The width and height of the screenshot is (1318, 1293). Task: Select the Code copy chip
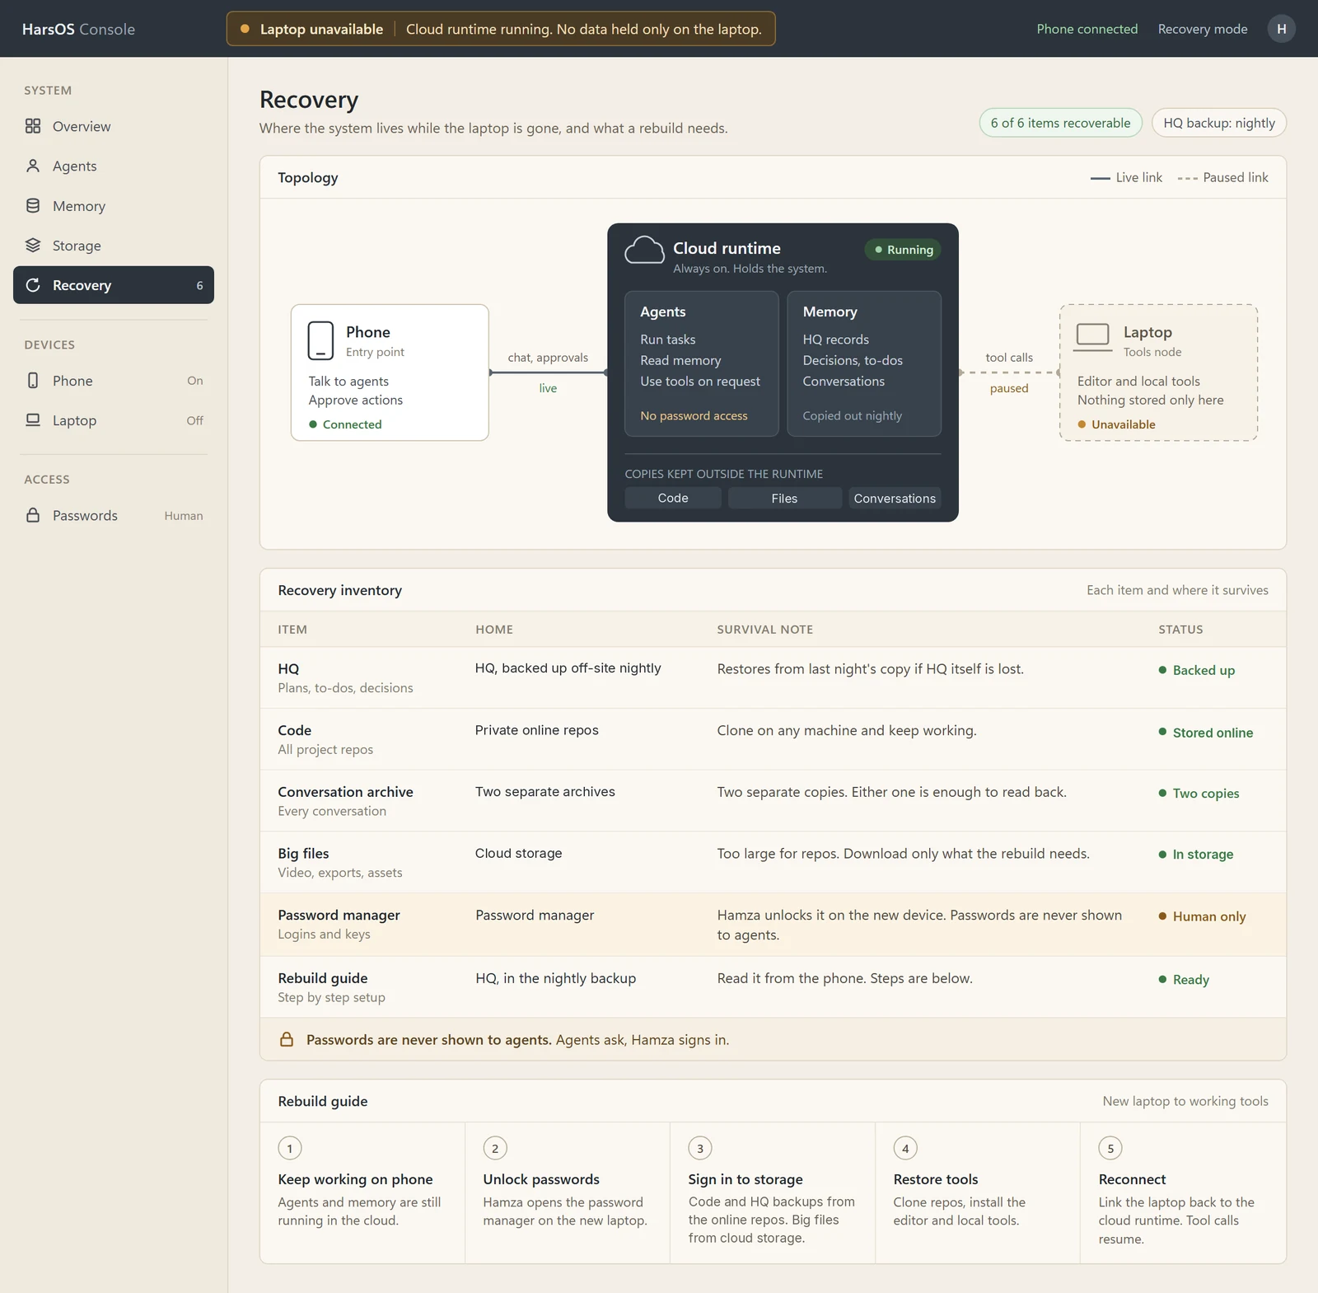click(x=673, y=498)
